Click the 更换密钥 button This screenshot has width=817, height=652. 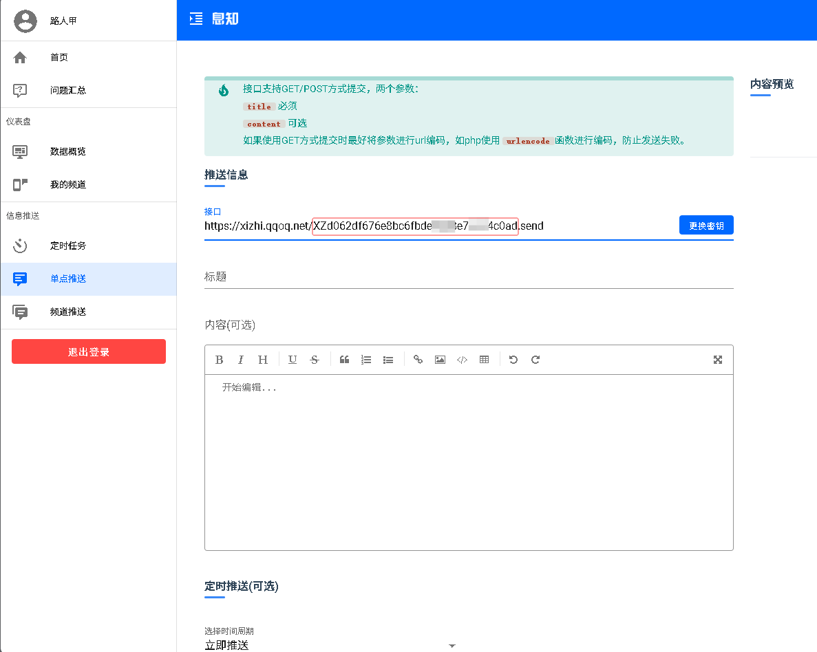[706, 225]
